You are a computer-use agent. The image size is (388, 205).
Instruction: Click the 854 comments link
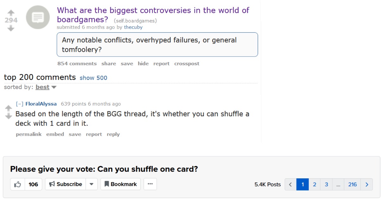click(77, 64)
